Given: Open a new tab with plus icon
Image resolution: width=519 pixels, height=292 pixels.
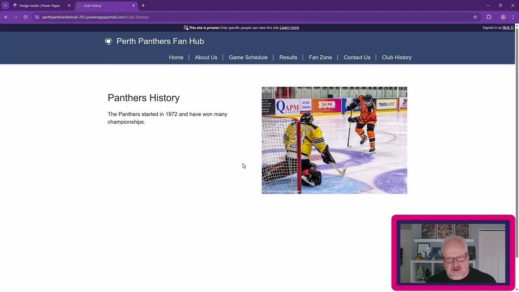Looking at the screenshot, I should tap(143, 6).
